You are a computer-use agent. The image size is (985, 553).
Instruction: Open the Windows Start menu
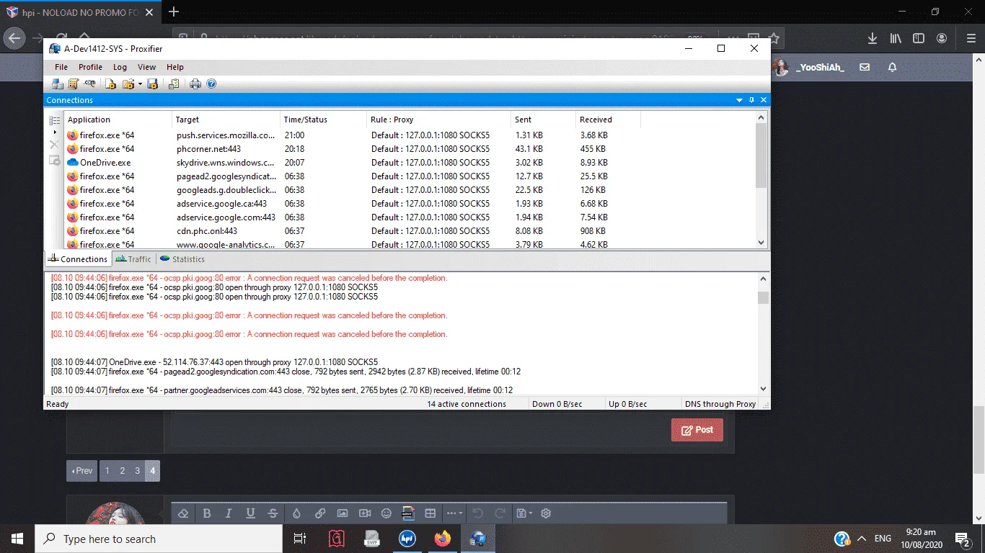[17, 539]
